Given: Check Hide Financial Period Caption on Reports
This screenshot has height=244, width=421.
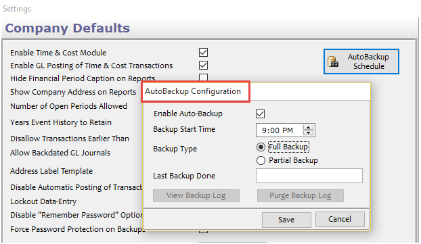Looking at the screenshot, I should [203, 77].
